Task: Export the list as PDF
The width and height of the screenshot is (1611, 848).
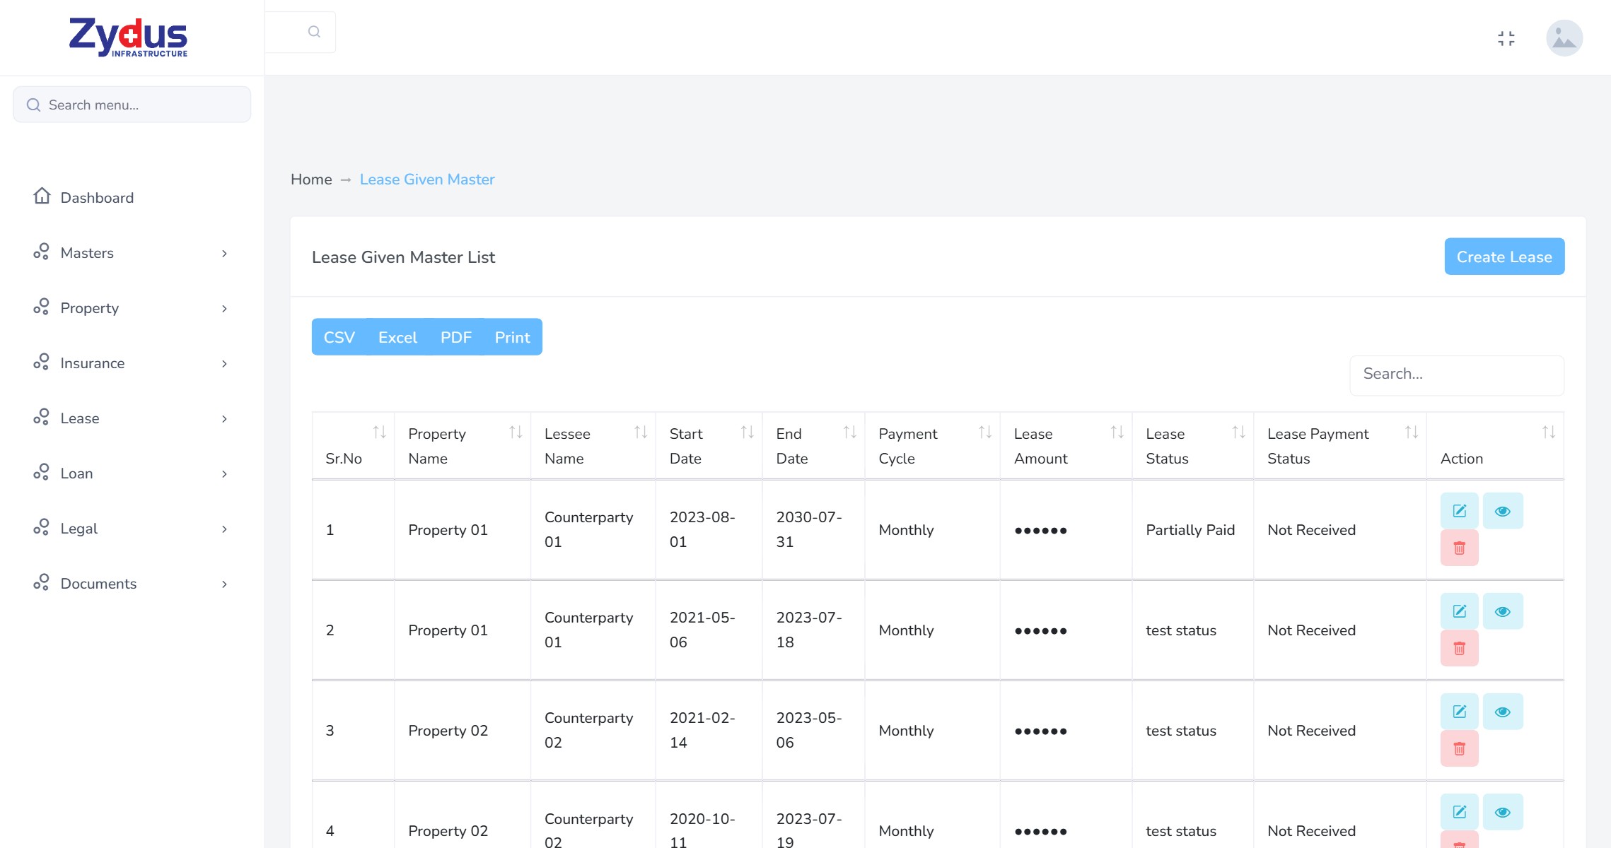Action: [456, 337]
